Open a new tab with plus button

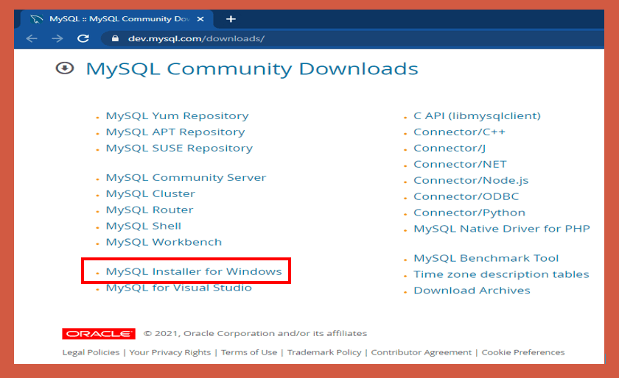tap(231, 19)
